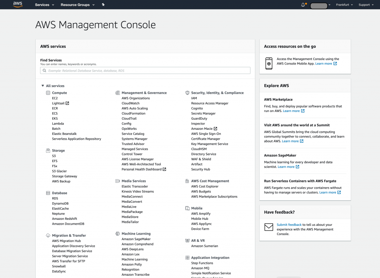Viewport: 380px width, 278px height.
Task: Open the Amazon Redshift service
Action: click(x=65, y=219)
